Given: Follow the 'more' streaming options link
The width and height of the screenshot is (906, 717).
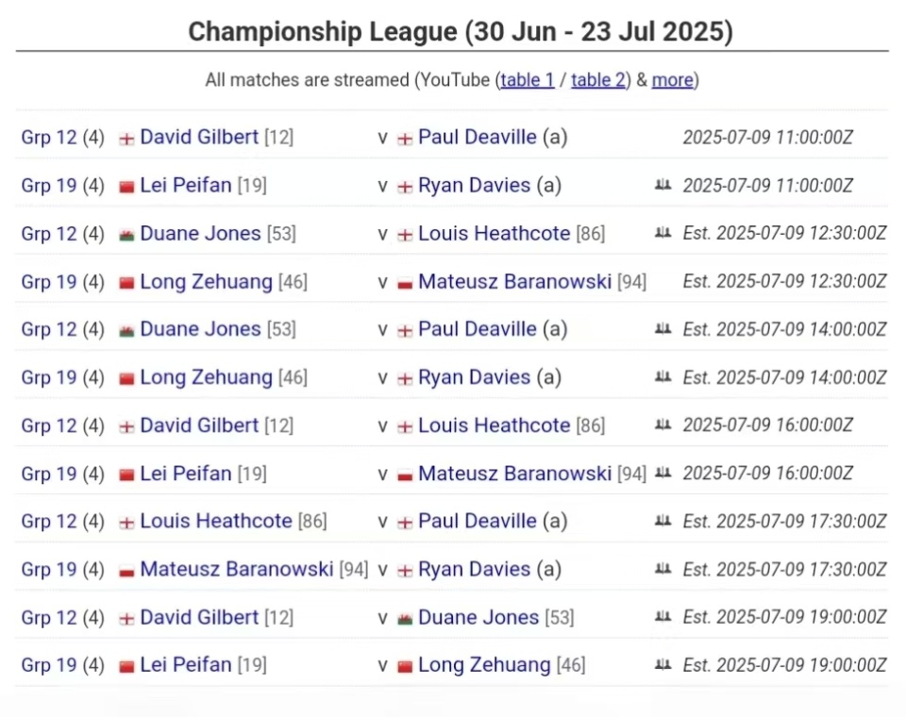Looking at the screenshot, I should (x=673, y=80).
